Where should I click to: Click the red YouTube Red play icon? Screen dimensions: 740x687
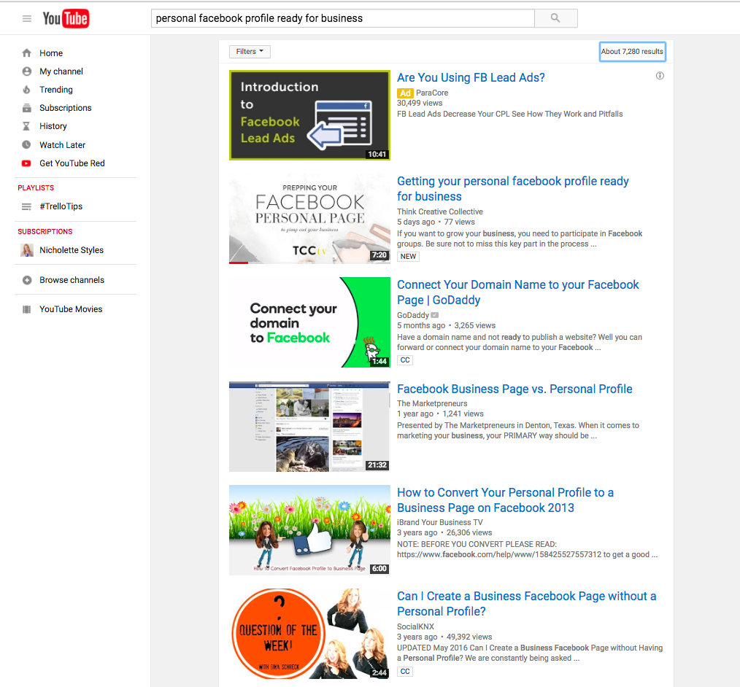pos(26,163)
